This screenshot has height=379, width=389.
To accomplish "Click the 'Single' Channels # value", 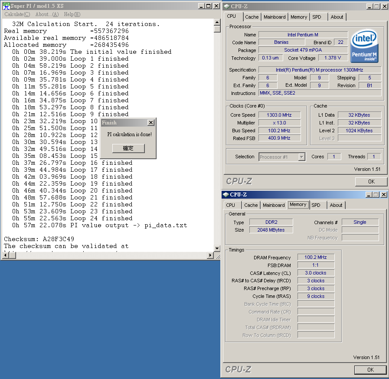I will coord(360,222).
